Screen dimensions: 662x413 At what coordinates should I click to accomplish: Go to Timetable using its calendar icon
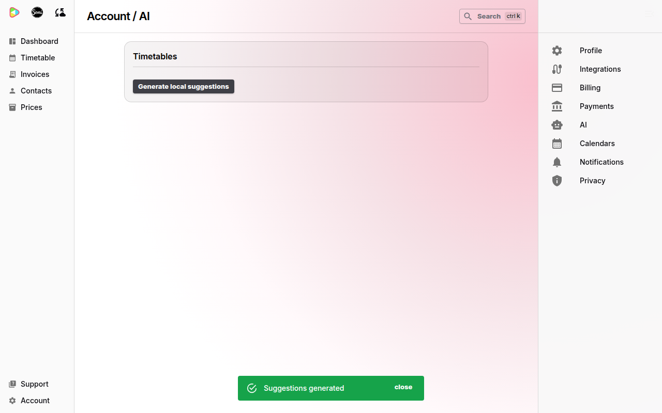12,58
